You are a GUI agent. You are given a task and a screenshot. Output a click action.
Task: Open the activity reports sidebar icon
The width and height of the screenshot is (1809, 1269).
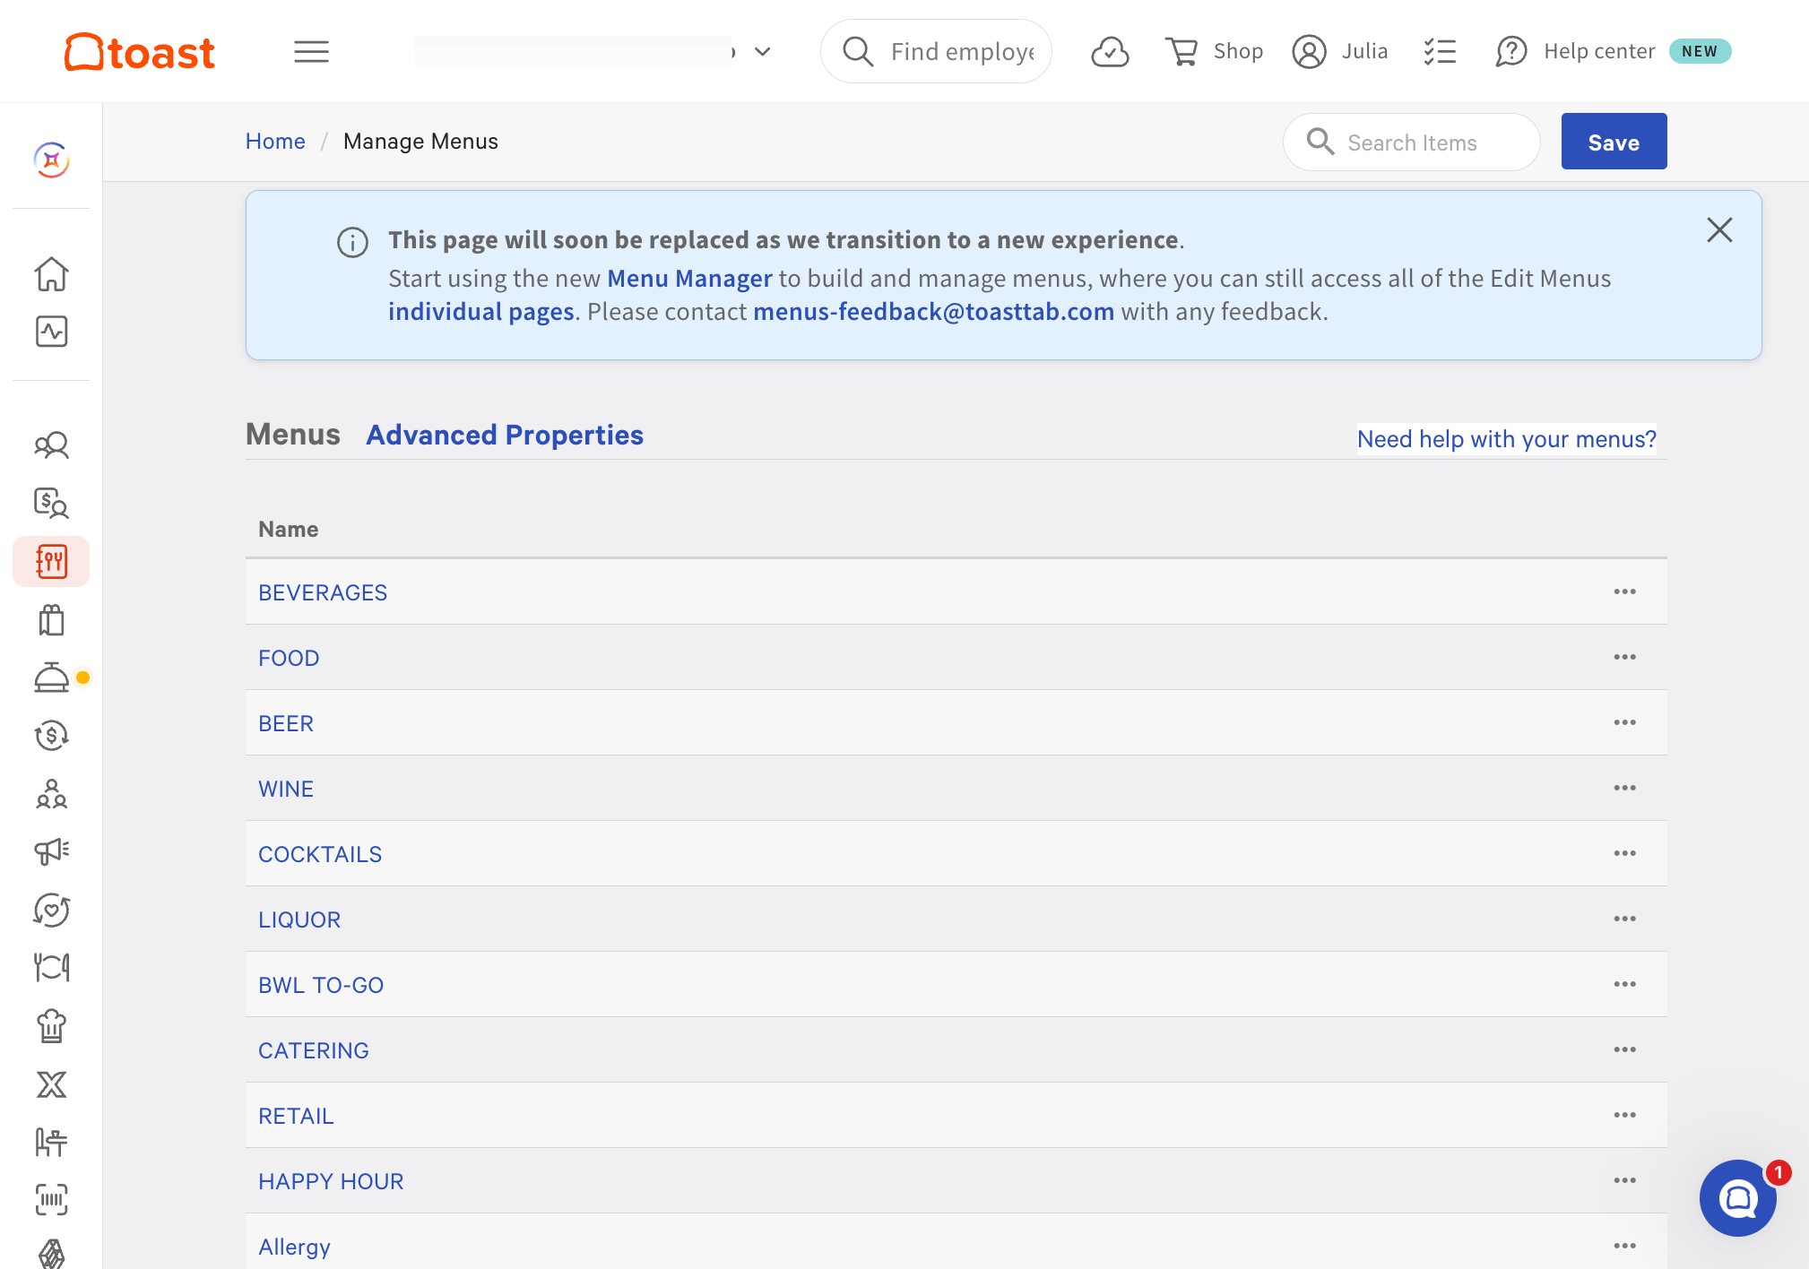(x=51, y=332)
